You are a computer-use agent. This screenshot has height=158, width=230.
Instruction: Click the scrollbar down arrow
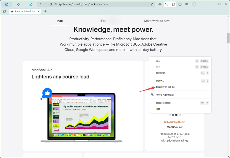click(228, 156)
